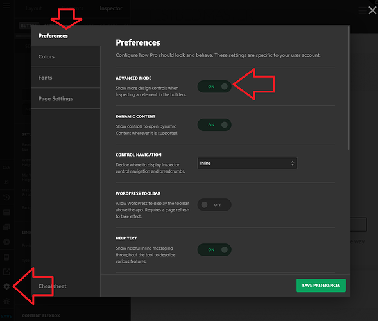Disable the Dynamic Content toggle
The width and height of the screenshot is (378, 321).
214,125
